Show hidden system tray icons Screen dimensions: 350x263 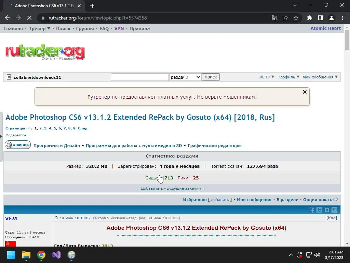[x=291, y=255]
